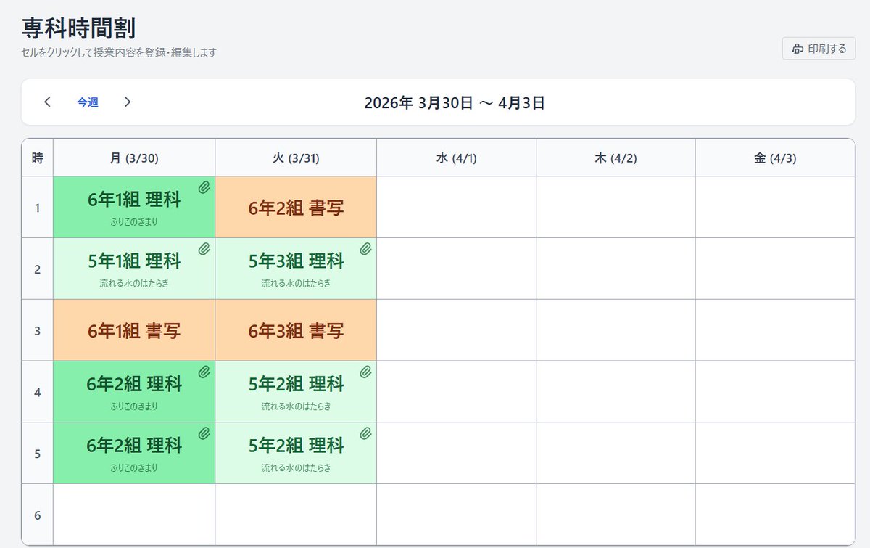Add a lesson in Friday period 5 cell
This screenshot has height=548, width=870.
tap(775, 453)
